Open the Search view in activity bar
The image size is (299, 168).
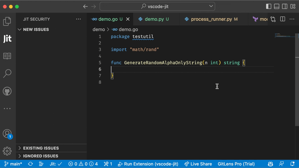pos(7,73)
